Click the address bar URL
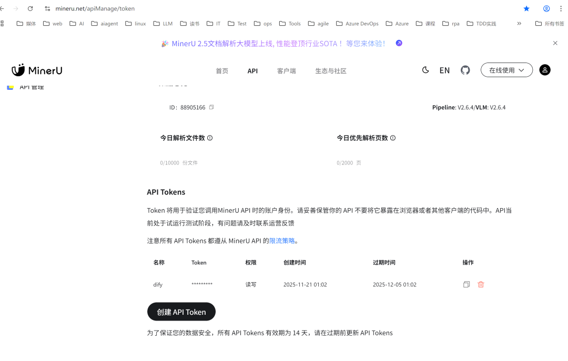The height and width of the screenshot is (361, 568). [95, 8]
